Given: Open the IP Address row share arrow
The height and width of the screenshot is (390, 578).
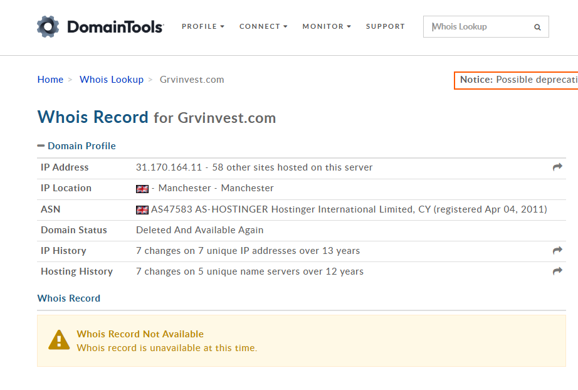Looking at the screenshot, I should (x=557, y=167).
